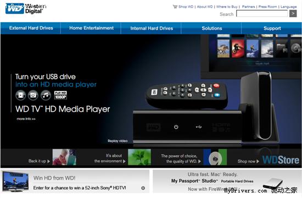Open Internal Hard Drives menu

[152, 28]
